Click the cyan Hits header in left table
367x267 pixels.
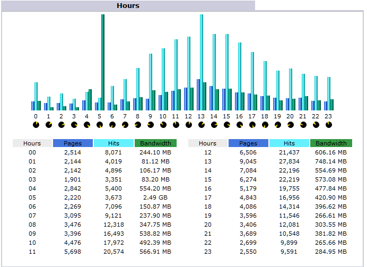tap(113, 143)
